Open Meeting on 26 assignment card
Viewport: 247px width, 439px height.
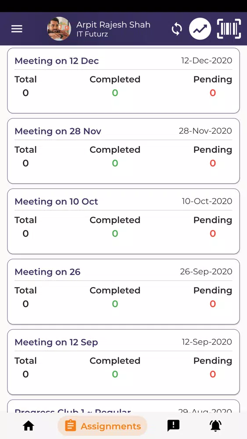pos(123,291)
